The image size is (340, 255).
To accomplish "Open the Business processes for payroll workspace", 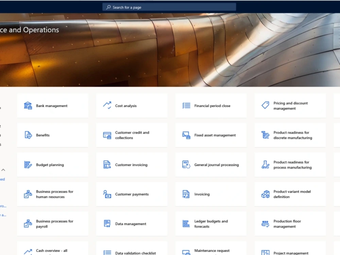I will (x=53, y=224).
